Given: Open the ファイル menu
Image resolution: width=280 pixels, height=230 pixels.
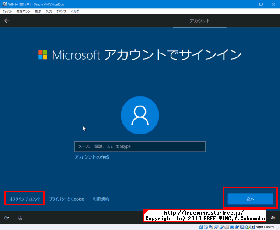Looking at the screenshot, I should [x=7, y=11].
